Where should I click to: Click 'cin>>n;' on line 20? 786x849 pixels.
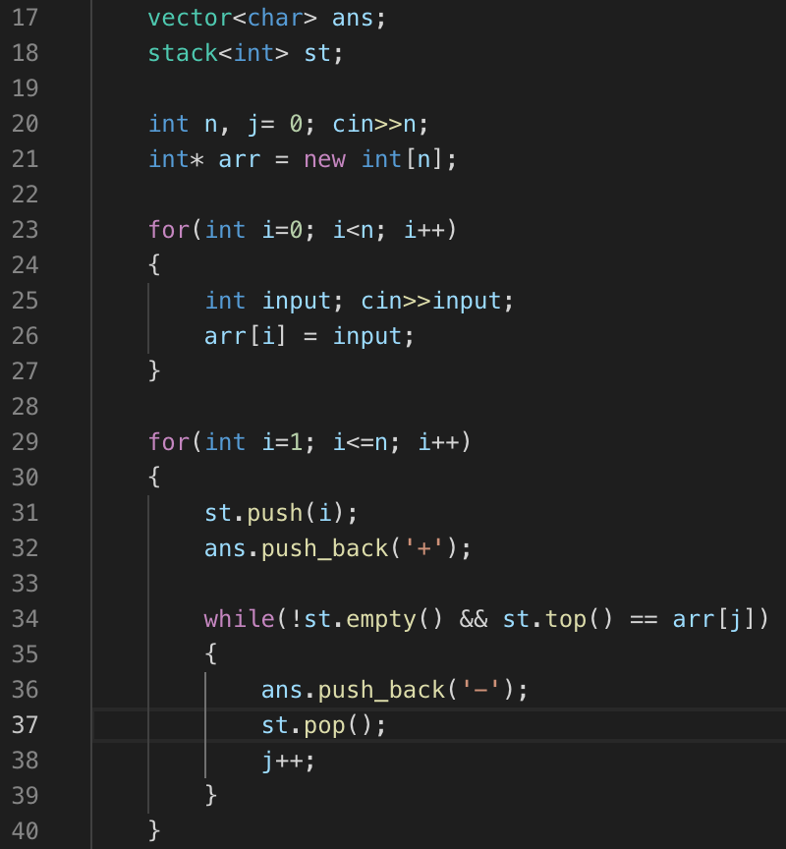[380, 124]
